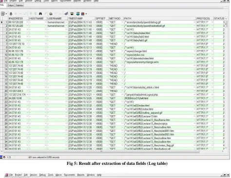Click the linked query icon
The width and height of the screenshot is (231, 178).
[x=66, y=14]
